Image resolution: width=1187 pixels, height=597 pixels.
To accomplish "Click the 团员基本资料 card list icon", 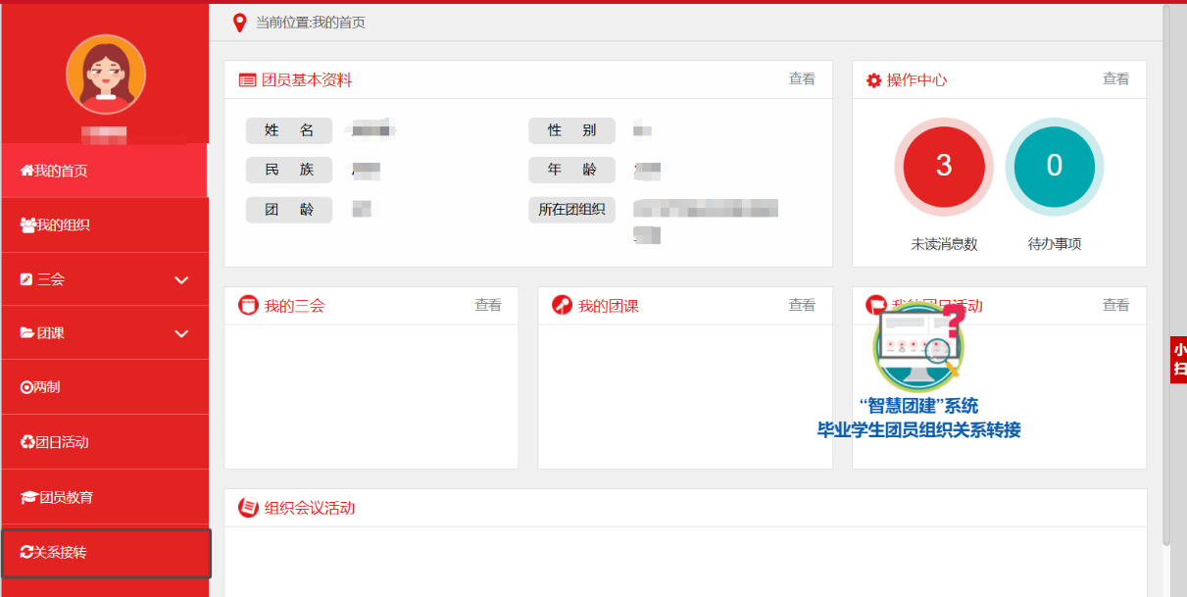I will tap(247, 80).
